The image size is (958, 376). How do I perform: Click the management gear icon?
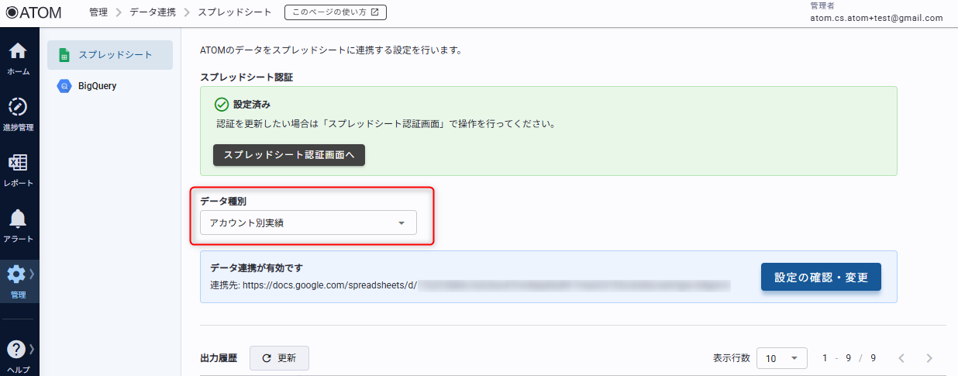tap(16, 274)
